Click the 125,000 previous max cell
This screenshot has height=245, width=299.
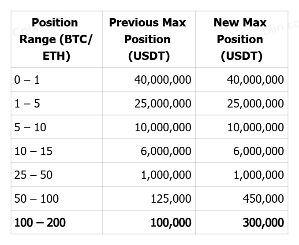[x=171, y=199]
